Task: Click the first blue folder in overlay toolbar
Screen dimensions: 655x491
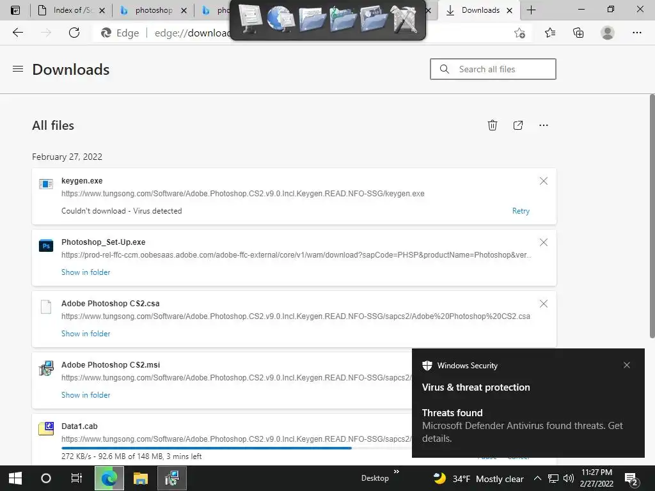Action: (312, 19)
